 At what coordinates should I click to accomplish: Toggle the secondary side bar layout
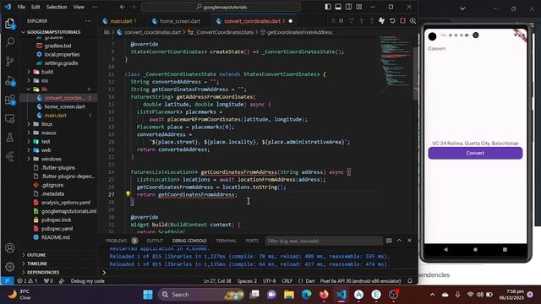348,7
